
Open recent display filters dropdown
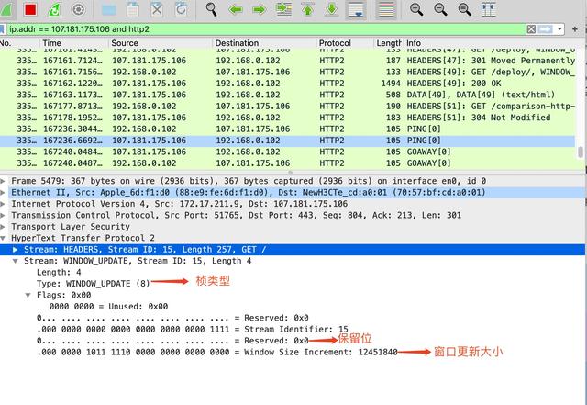(x=559, y=29)
